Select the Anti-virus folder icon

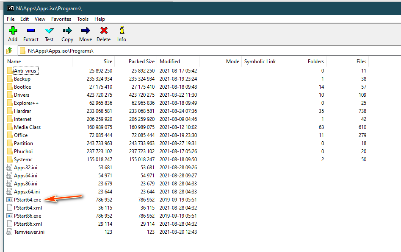coord(10,71)
